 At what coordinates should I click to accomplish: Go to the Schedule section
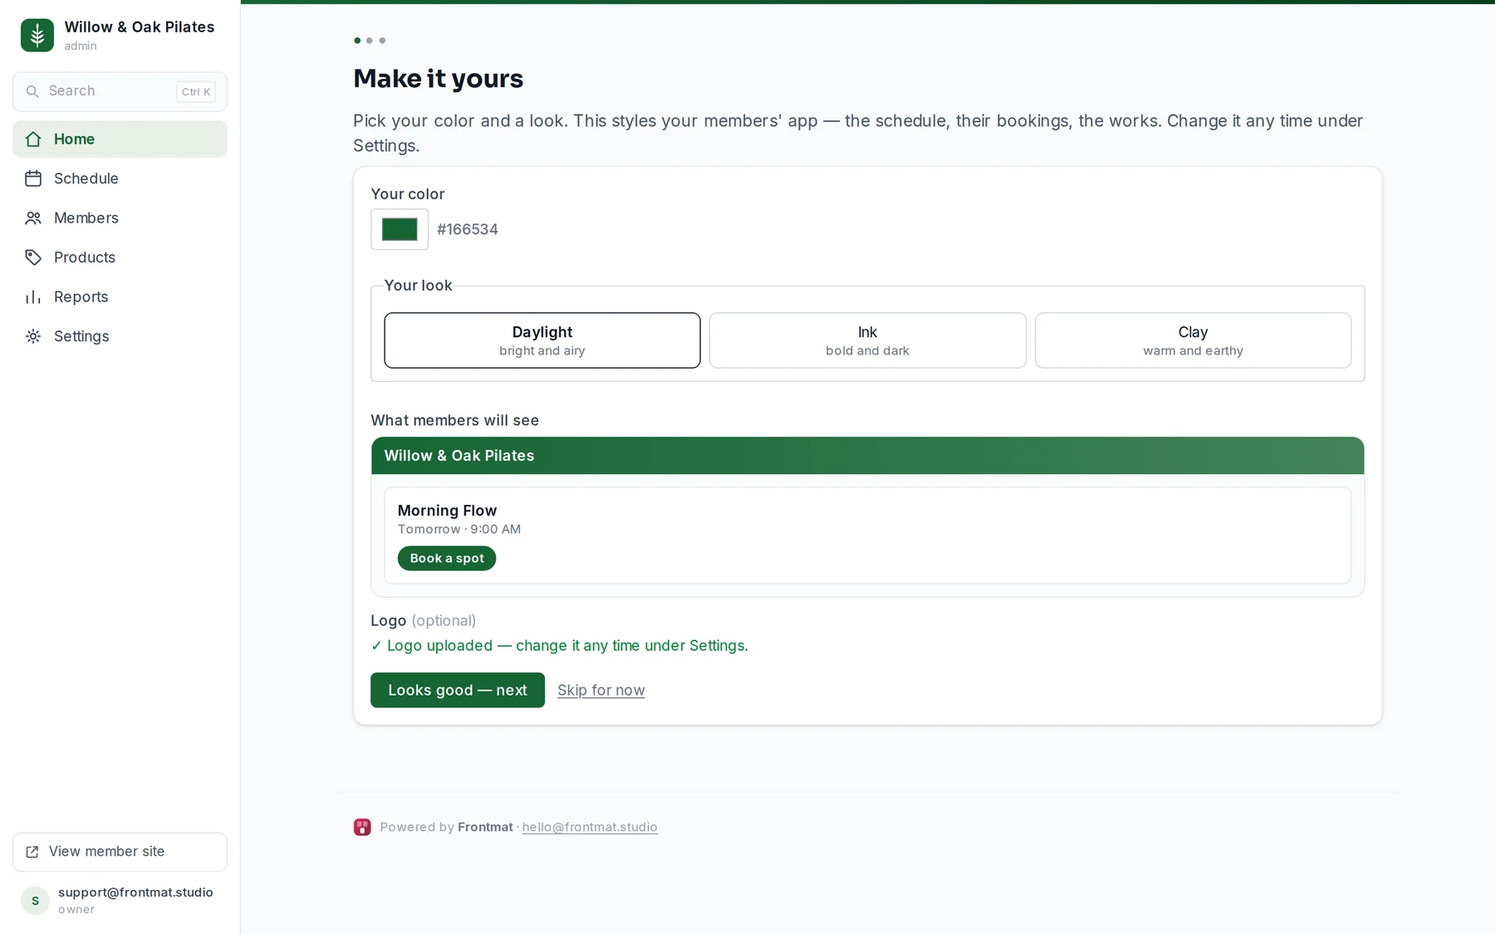click(120, 178)
